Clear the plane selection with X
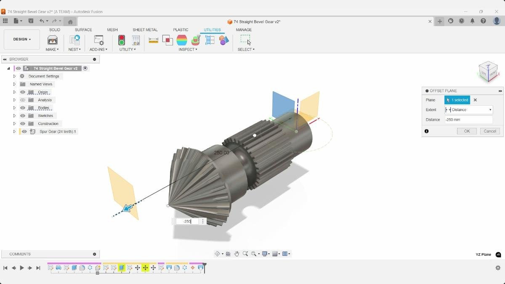Image resolution: width=505 pixels, height=284 pixels. [x=475, y=100]
